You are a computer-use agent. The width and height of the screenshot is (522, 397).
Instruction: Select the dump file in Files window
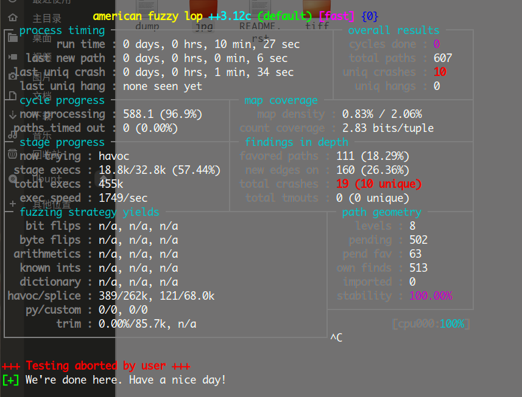pos(147,15)
